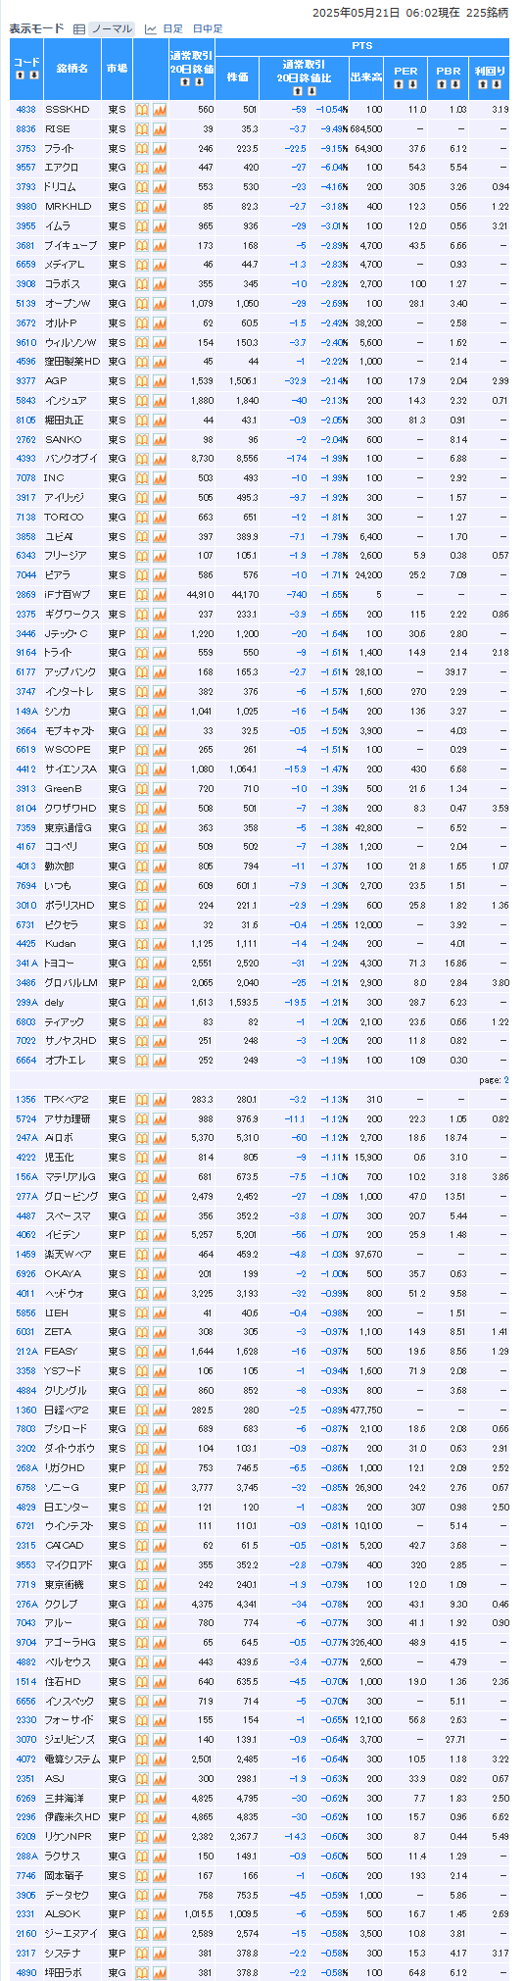Screen dimensions: 525x1981
Task: Open the book icon for SANKO row
Action: 141,439
